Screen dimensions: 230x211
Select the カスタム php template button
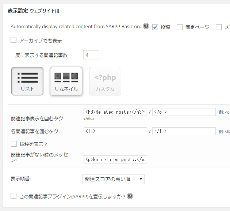tap(105, 81)
